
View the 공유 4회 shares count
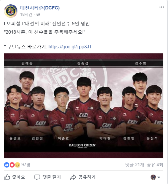(x=155, y=165)
